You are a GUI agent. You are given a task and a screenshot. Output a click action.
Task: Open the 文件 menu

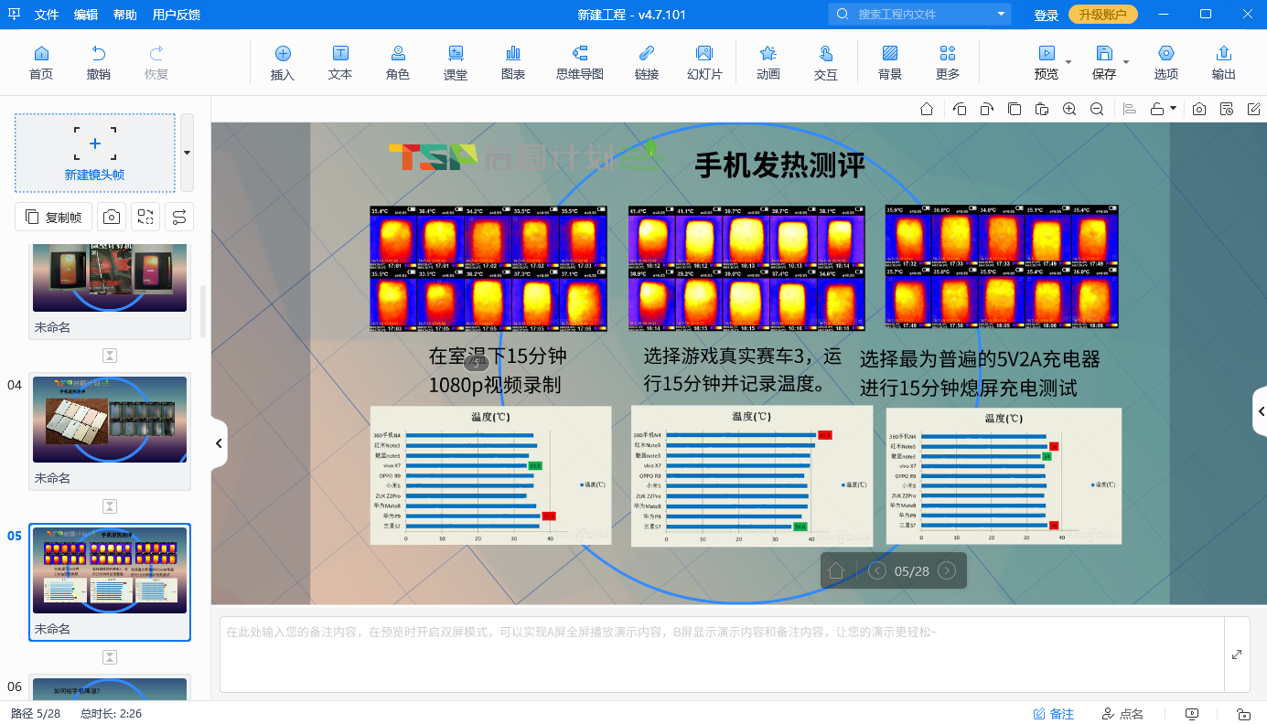(x=47, y=15)
